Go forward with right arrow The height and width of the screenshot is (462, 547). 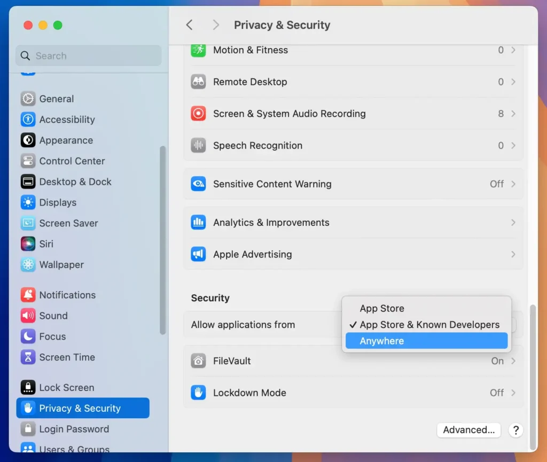(x=216, y=25)
